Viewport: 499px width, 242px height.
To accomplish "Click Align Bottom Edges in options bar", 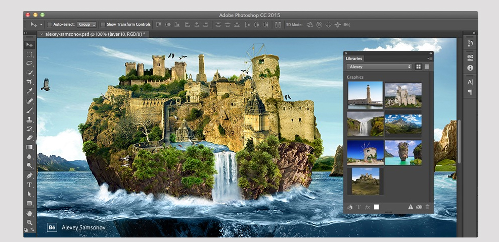I will (x=177, y=24).
